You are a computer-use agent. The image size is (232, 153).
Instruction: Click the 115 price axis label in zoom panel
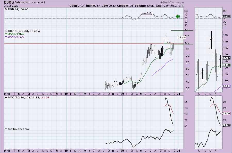[x=226, y=35]
